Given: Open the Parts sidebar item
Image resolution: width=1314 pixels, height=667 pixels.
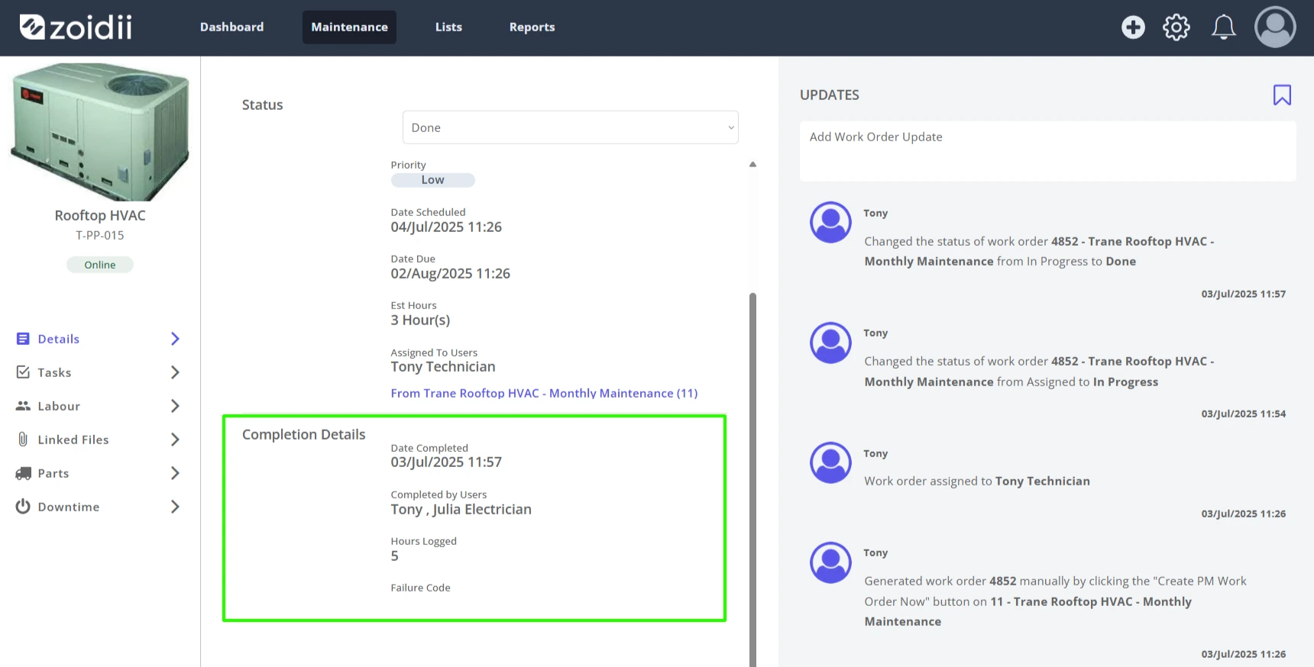Looking at the screenshot, I should click(x=99, y=473).
